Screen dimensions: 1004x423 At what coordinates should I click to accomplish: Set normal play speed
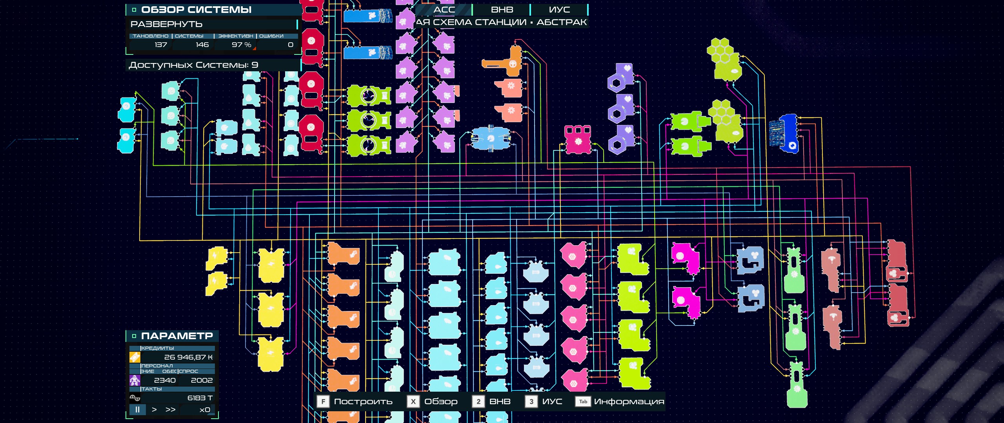[x=154, y=410]
